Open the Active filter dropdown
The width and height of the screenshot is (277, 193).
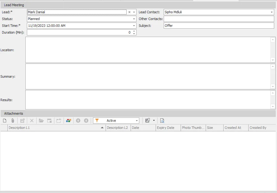tap(137, 121)
